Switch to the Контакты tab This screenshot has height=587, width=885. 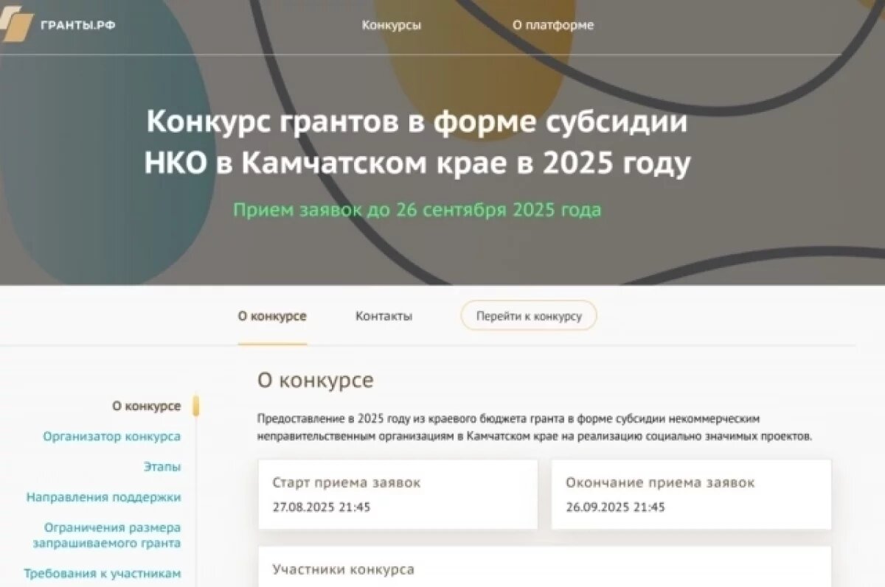(383, 315)
